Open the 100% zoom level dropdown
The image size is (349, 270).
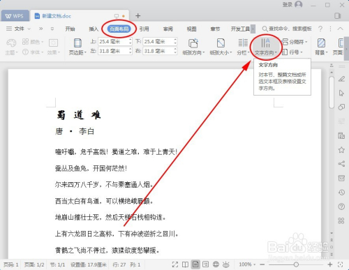[247, 264]
